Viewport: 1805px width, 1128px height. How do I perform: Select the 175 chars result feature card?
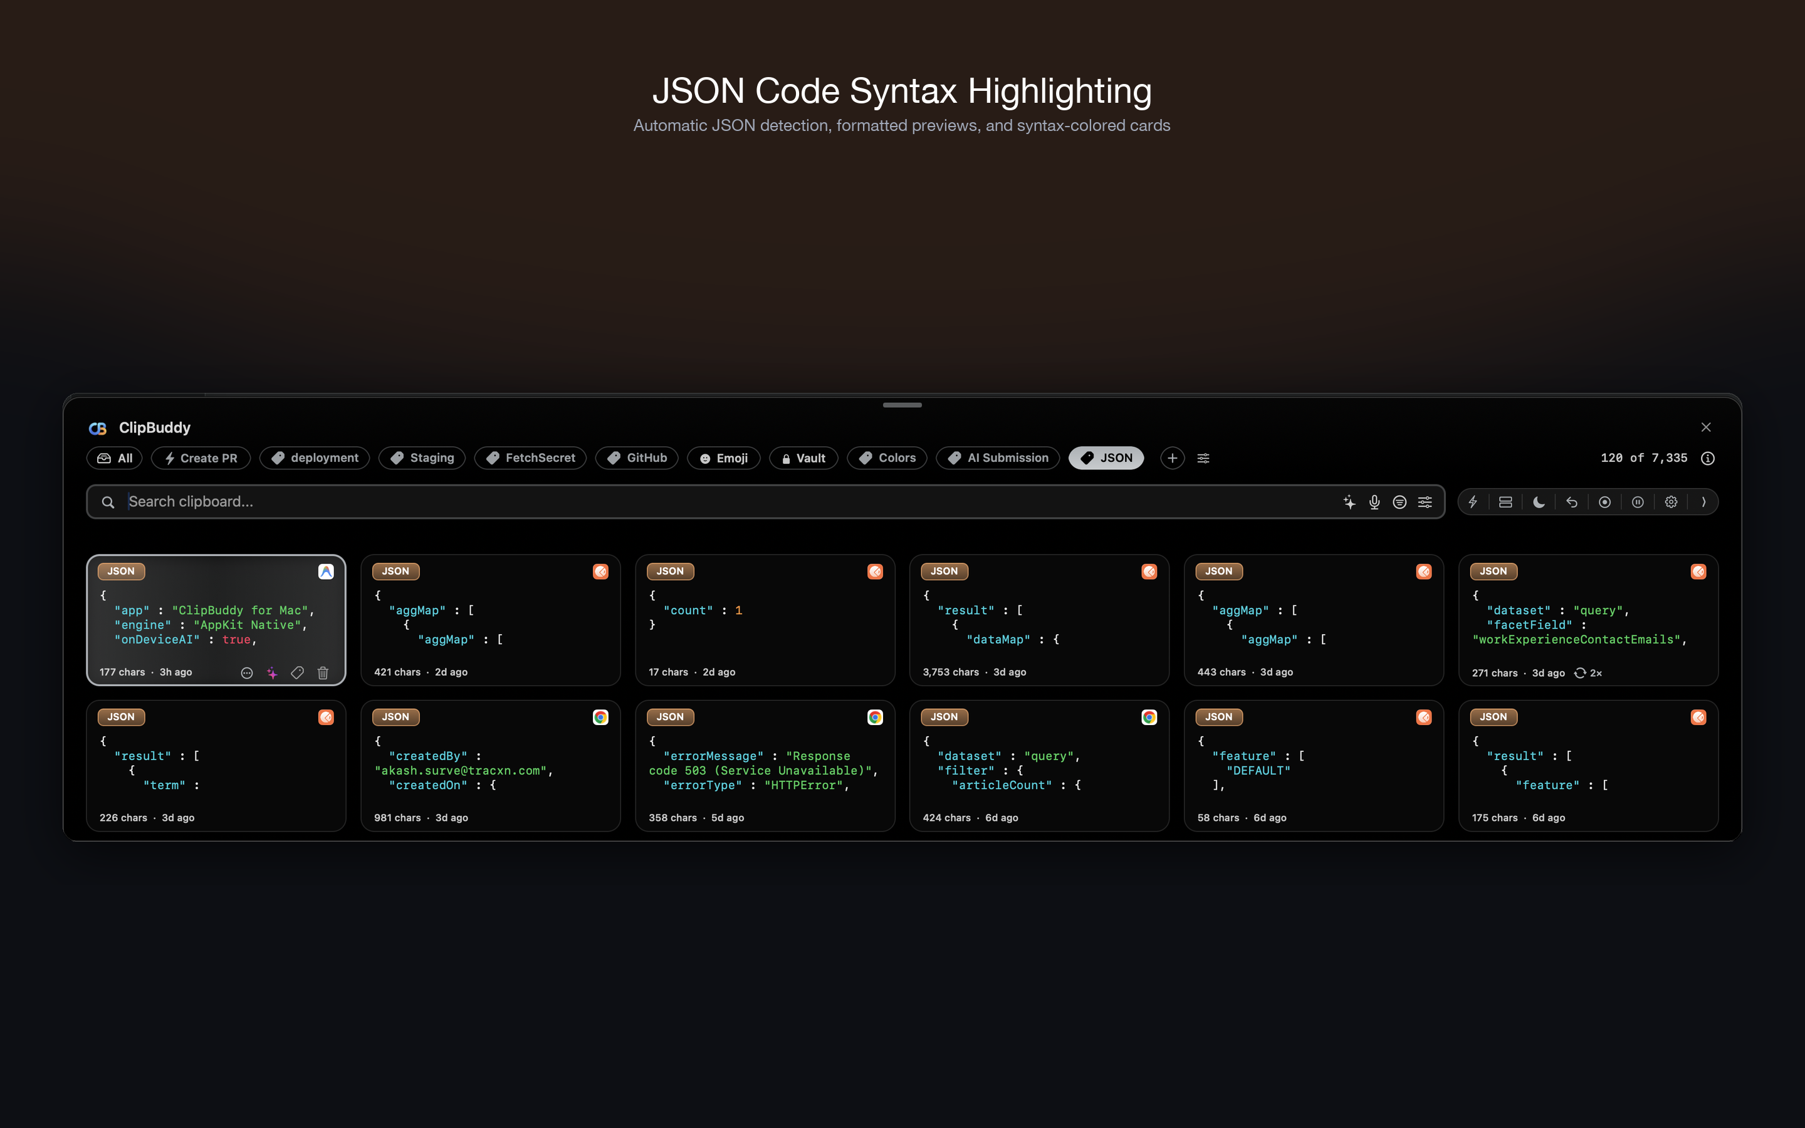[1588, 765]
